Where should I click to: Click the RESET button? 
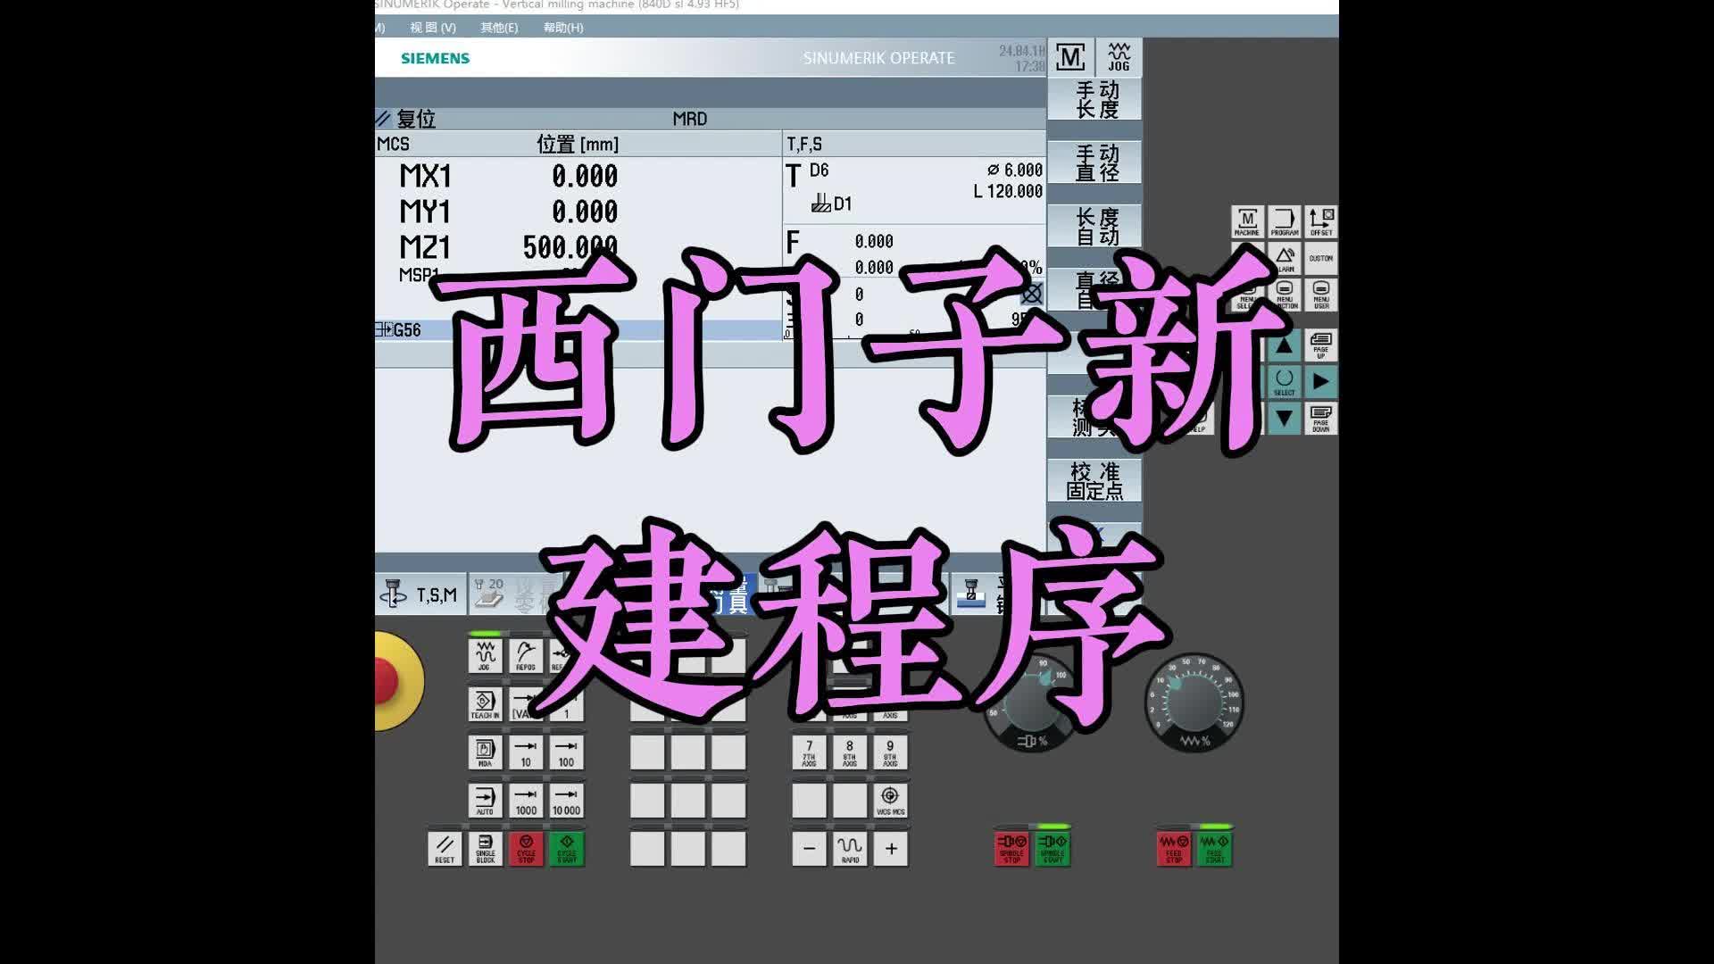pos(444,847)
